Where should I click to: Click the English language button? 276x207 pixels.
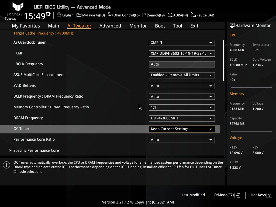pyautogui.click(x=65, y=15)
